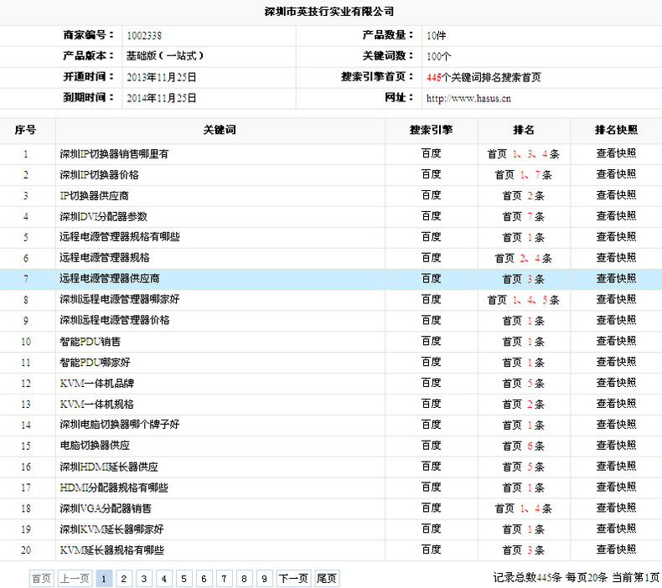Go to pagination page 3

[144, 578]
